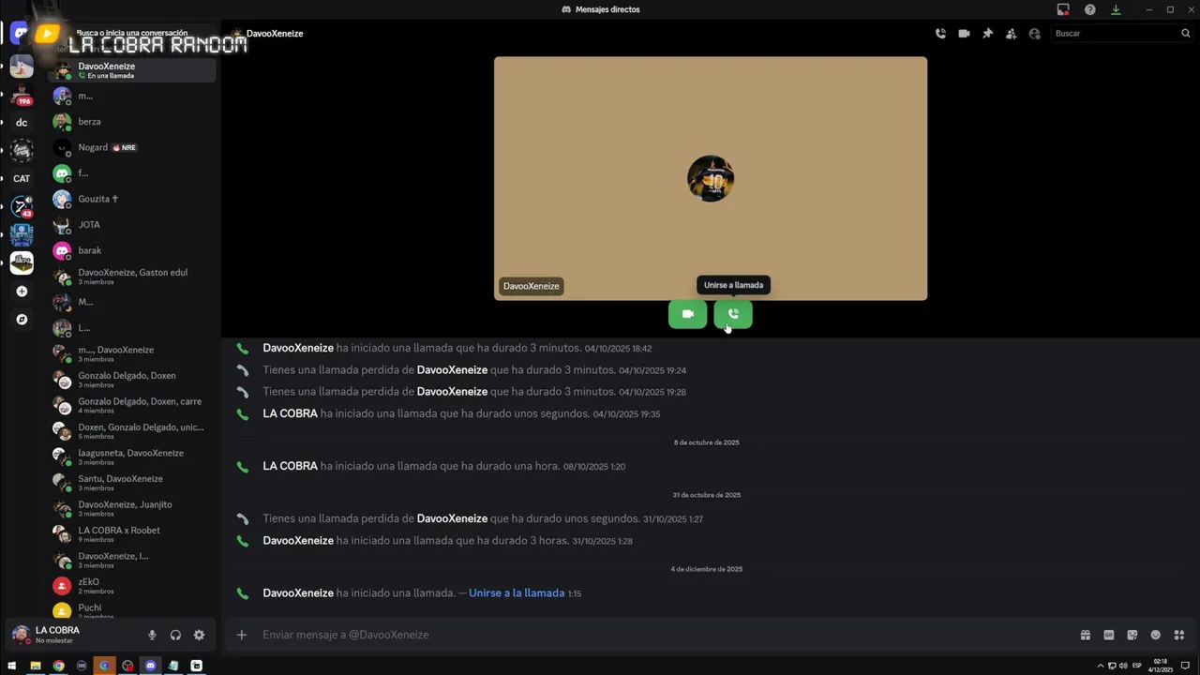The width and height of the screenshot is (1200, 675).
Task: Open the berza direct message
Action: pos(132,122)
